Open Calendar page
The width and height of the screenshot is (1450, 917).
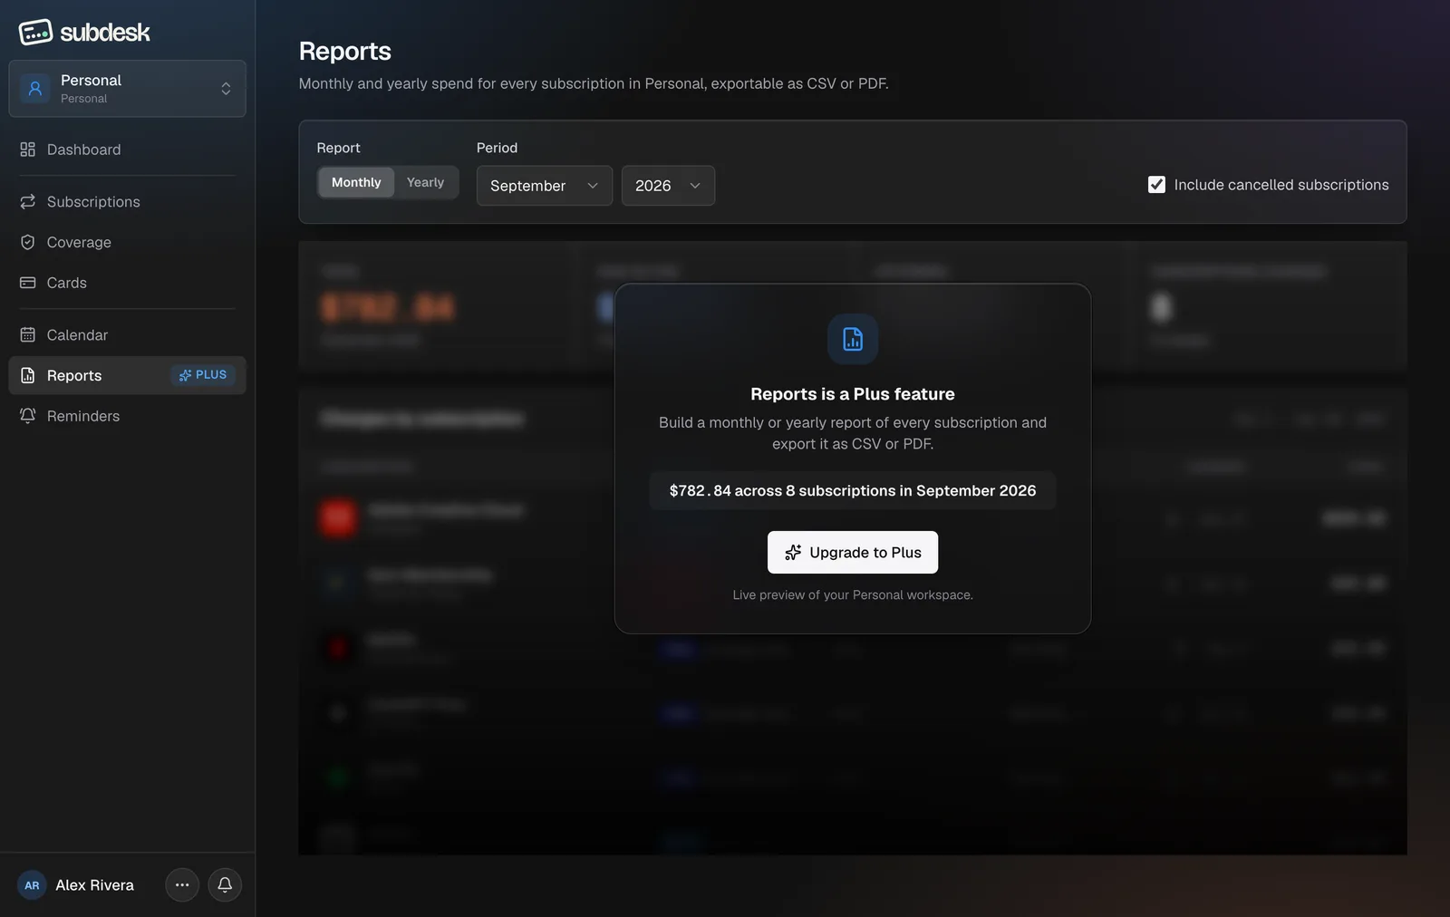click(x=127, y=335)
